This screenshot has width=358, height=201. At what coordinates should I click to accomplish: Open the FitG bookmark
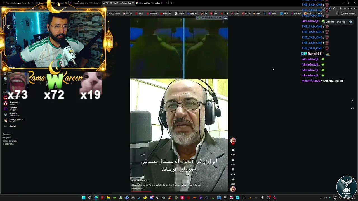[x=204, y=13]
